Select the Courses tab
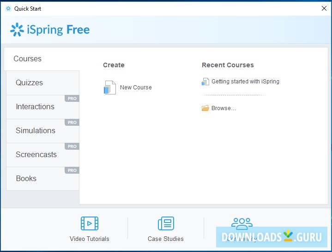 (42, 59)
